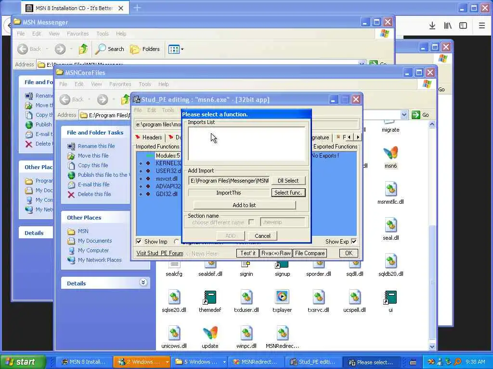Expand the GDI32.dll module tree node
Viewport: 493px width, 369px height.
pyautogui.click(x=141, y=194)
